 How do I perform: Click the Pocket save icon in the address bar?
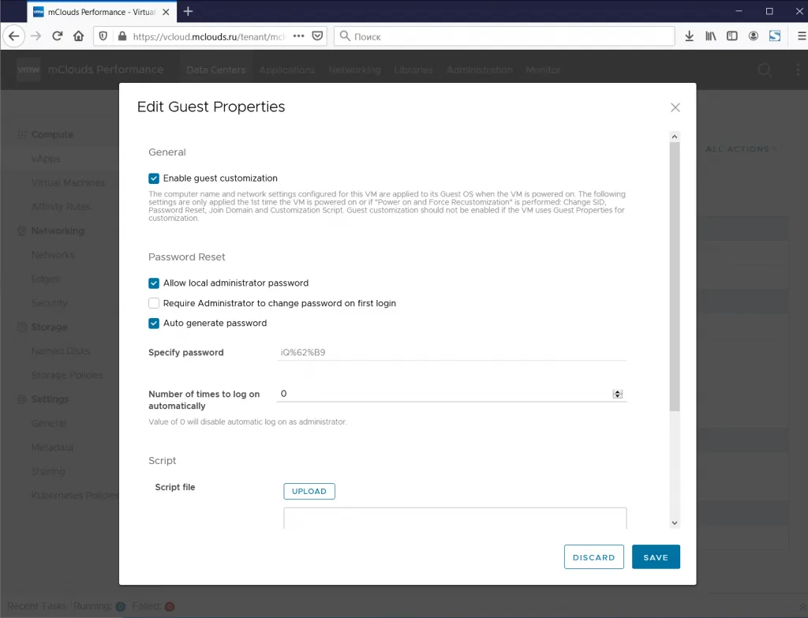[x=318, y=36]
